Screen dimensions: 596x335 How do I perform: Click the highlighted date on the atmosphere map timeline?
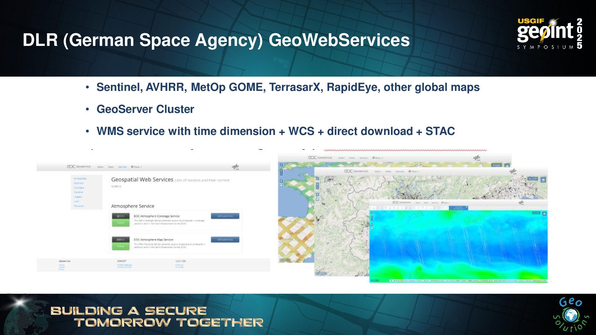coord(458,208)
